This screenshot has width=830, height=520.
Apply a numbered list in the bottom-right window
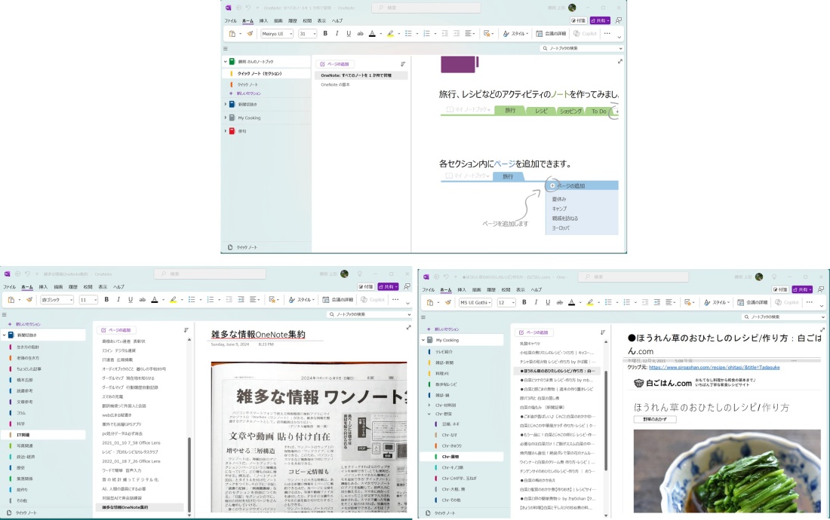627,302
